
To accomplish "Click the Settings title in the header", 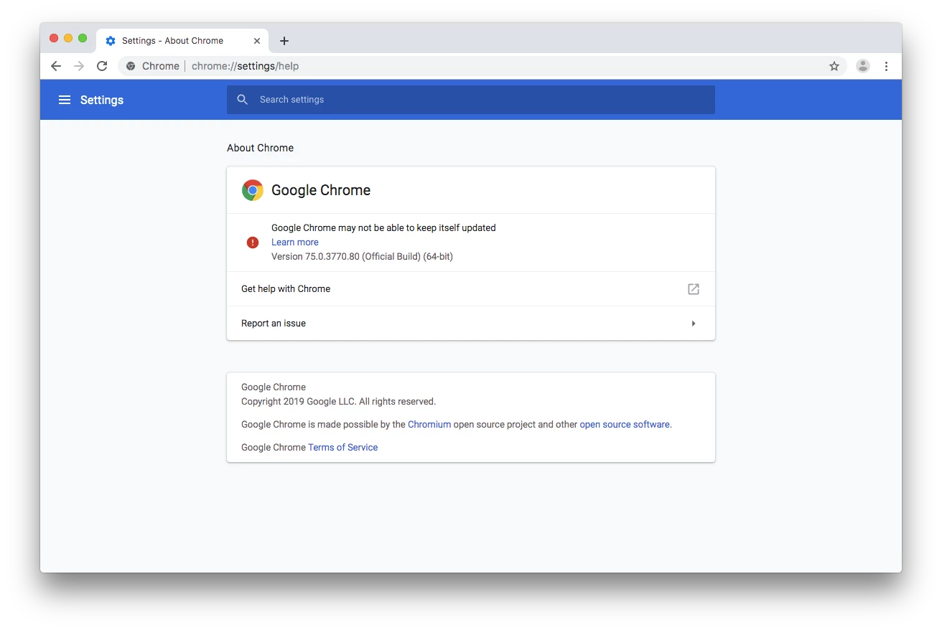I will [102, 100].
